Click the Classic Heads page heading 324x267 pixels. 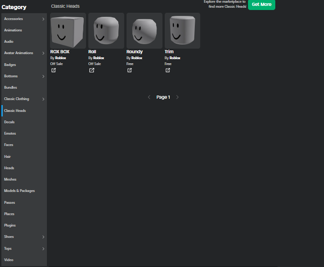(x=65, y=6)
